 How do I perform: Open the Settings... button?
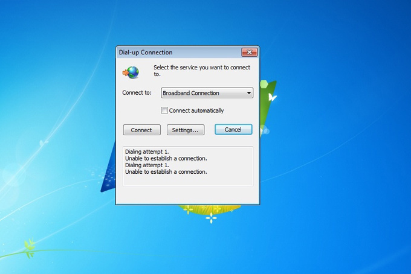(x=186, y=130)
